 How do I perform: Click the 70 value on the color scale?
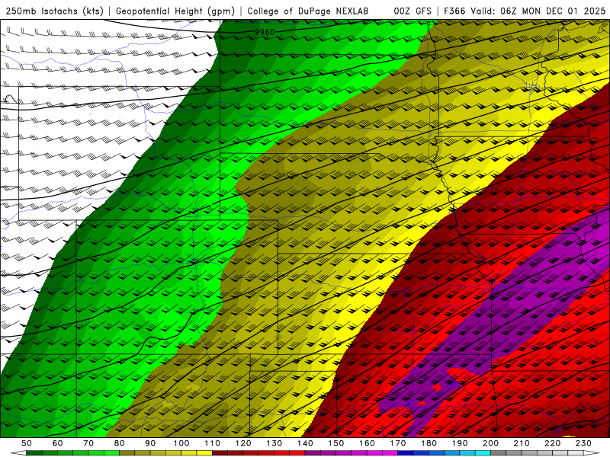point(88,443)
